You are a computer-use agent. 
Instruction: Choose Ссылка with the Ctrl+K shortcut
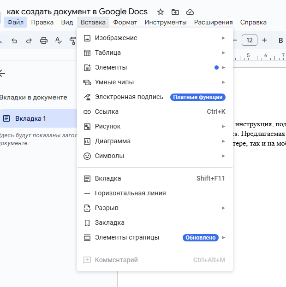[x=155, y=111]
